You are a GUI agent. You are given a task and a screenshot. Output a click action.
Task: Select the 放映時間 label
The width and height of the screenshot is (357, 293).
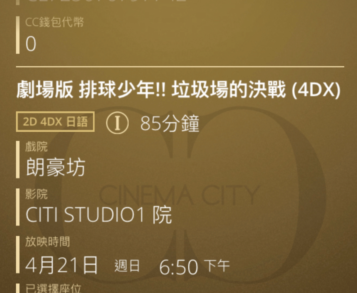[x=48, y=242]
